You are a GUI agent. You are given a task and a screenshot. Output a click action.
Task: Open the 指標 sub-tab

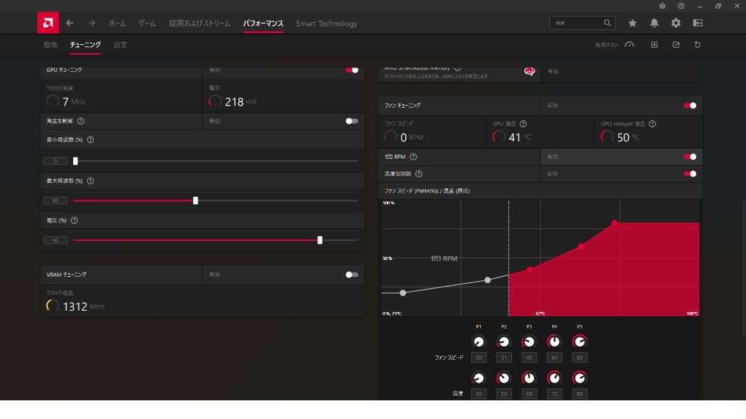pos(50,45)
